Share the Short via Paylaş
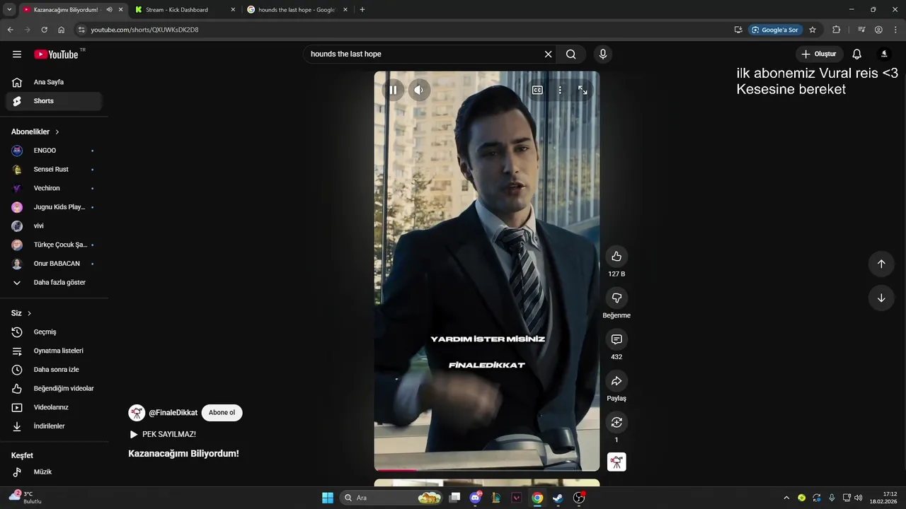906x509 pixels. tap(617, 381)
